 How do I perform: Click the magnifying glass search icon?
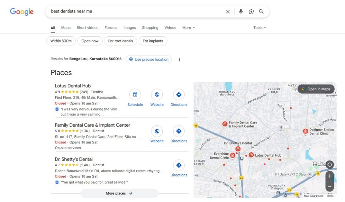pyautogui.click(x=261, y=11)
